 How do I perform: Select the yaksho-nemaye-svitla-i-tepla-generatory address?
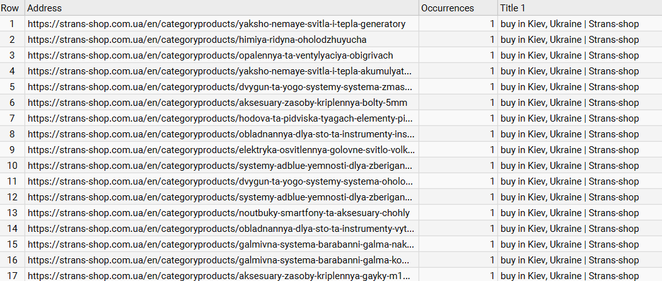[x=217, y=24]
